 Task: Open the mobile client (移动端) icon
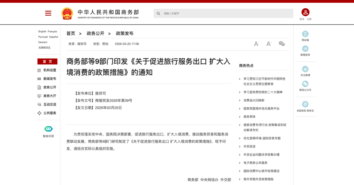coord(305,34)
